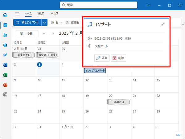Open the To Do checkmark icon
This screenshot has height=139, width=185.
(x=5, y=55)
